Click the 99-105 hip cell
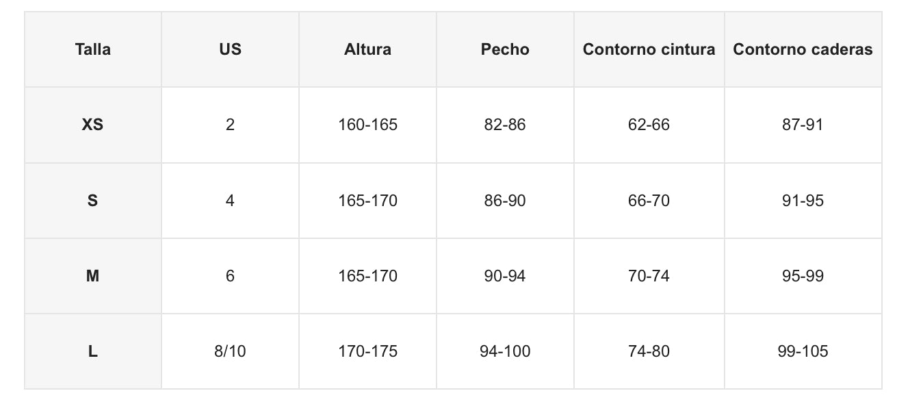 pos(803,351)
